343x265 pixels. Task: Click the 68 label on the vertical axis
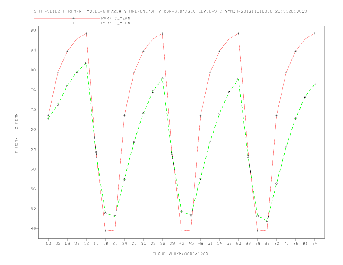click(x=33, y=129)
